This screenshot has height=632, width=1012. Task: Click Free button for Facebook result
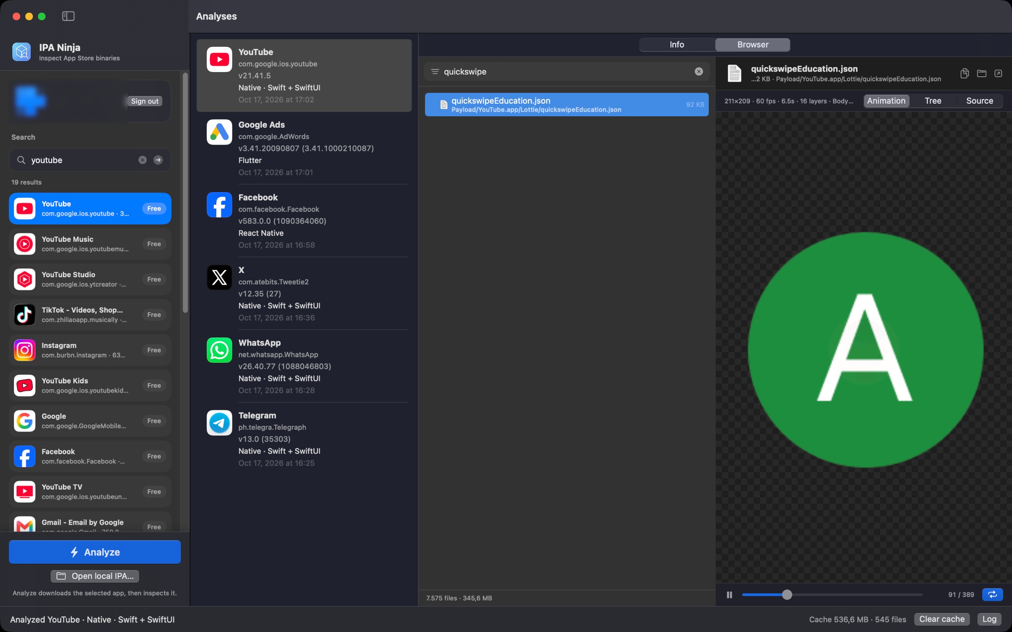point(154,456)
